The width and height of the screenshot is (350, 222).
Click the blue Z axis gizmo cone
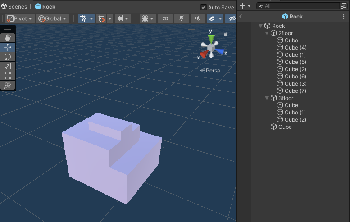[x=220, y=51]
